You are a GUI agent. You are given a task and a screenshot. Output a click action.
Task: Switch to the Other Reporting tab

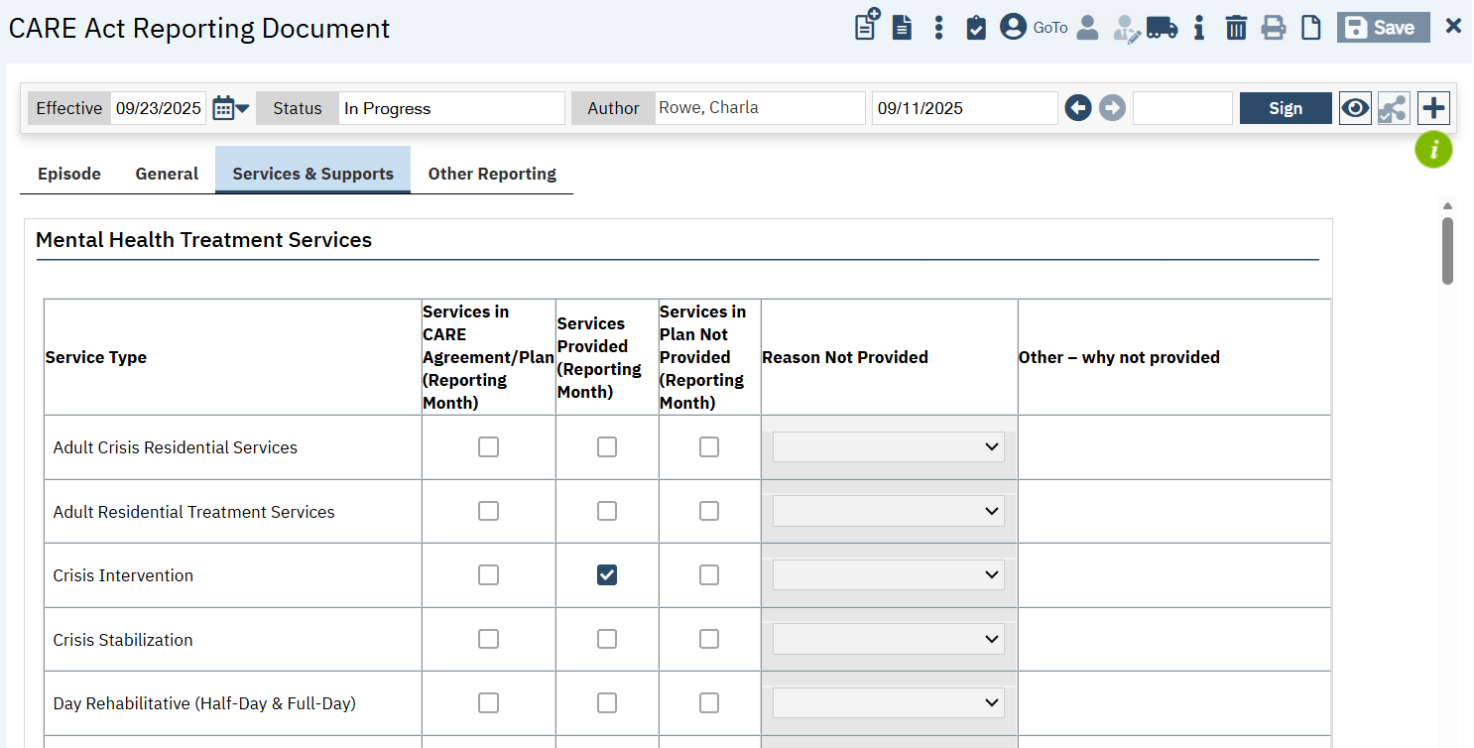pos(492,174)
